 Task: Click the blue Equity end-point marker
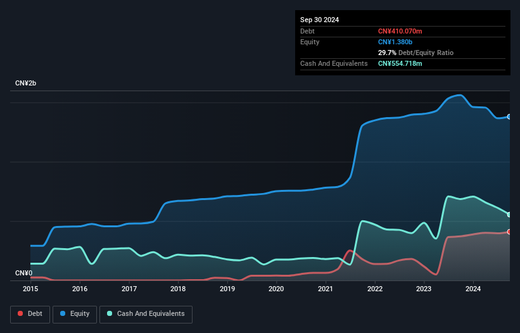pos(509,116)
